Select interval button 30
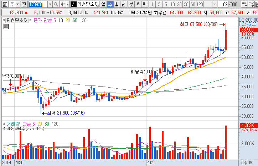Image resolution: width=258 pixels, height=166 pixels. pos(186,4)
